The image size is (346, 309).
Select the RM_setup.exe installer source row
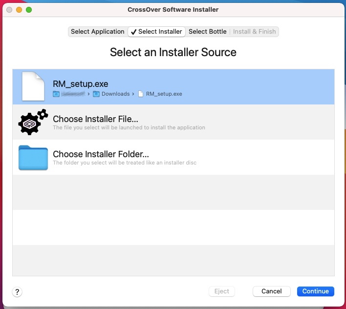[x=173, y=86]
